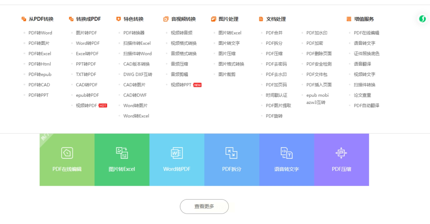Choose 论文查重 under 增值服务
The width and height of the screenshot is (430, 224).
(362, 95)
